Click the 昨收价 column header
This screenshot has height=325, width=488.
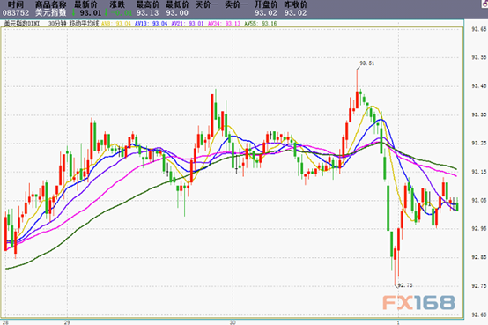(296, 4)
